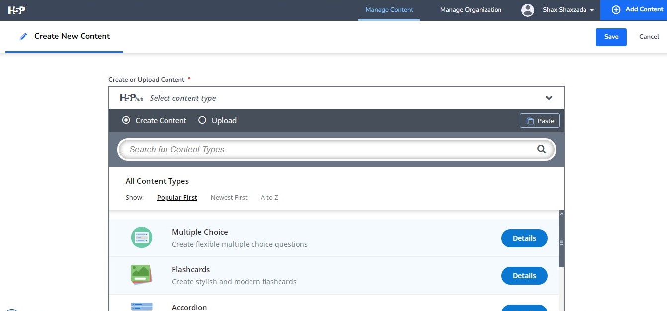Sort content types A to Z
The width and height of the screenshot is (667, 311).
pyautogui.click(x=269, y=197)
